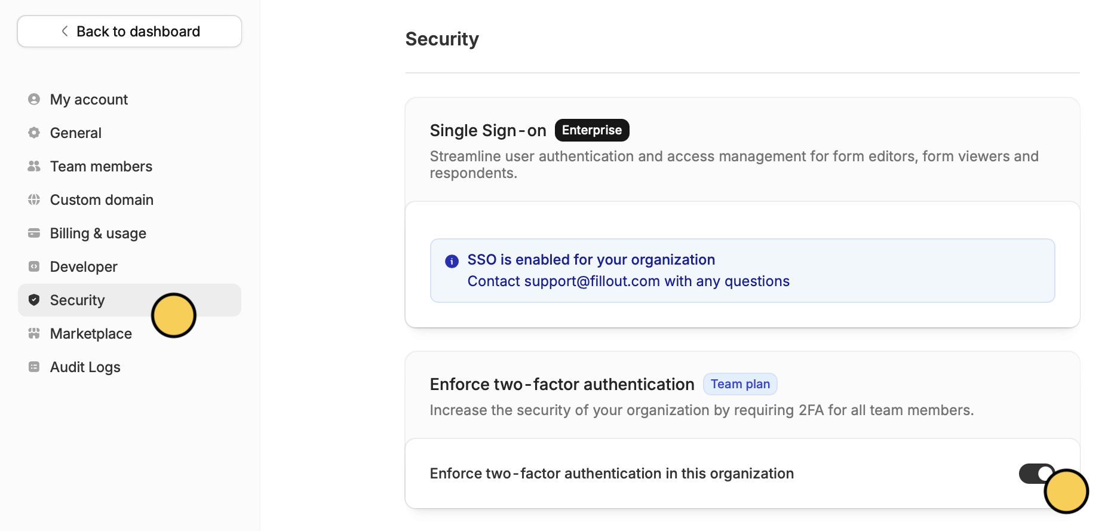Toggle two-factor authentication enforcement switch

(x=1036, y=474)
